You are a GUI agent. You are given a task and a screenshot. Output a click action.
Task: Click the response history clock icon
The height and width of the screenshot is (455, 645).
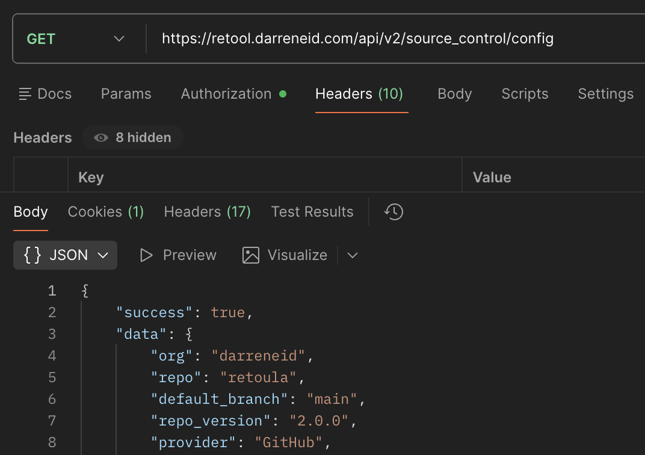coord(393,212)
